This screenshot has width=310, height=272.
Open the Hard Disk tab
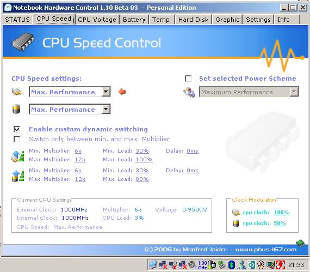[194, 20]
